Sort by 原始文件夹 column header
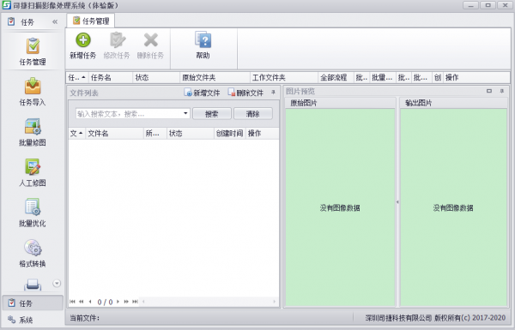The image size is (515, 330). 215,78
